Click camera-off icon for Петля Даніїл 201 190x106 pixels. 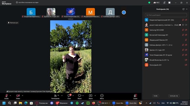coord(186,65)
